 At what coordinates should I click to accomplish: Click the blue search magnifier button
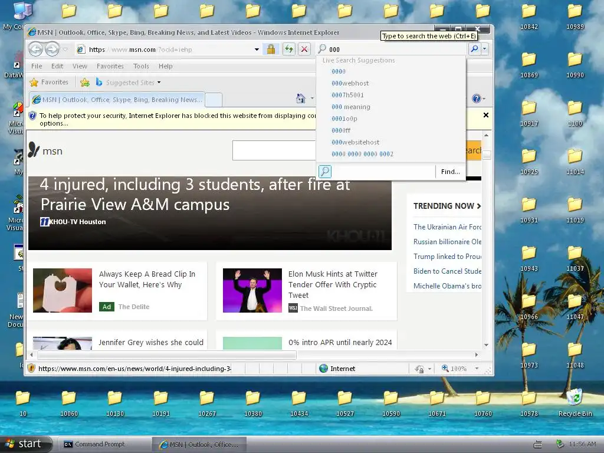475,49
